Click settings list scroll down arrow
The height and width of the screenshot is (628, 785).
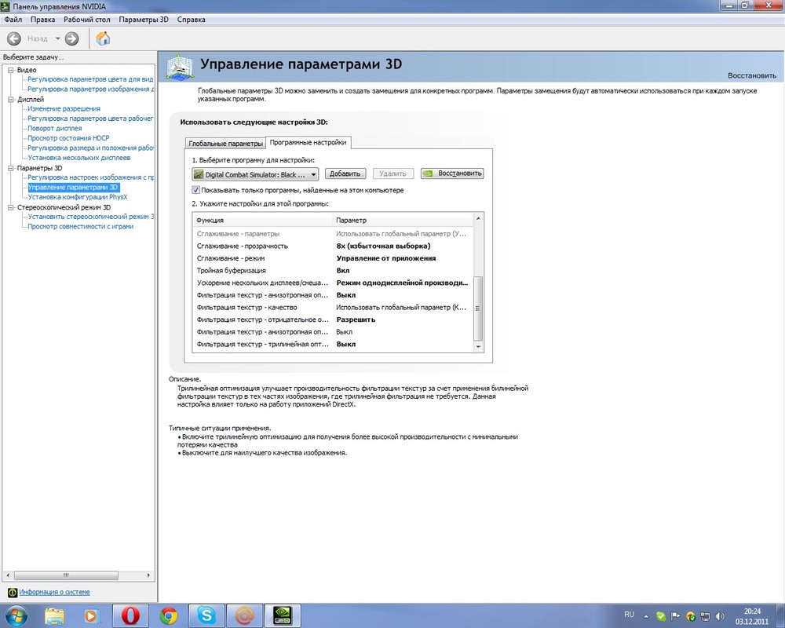coord(478,346)
